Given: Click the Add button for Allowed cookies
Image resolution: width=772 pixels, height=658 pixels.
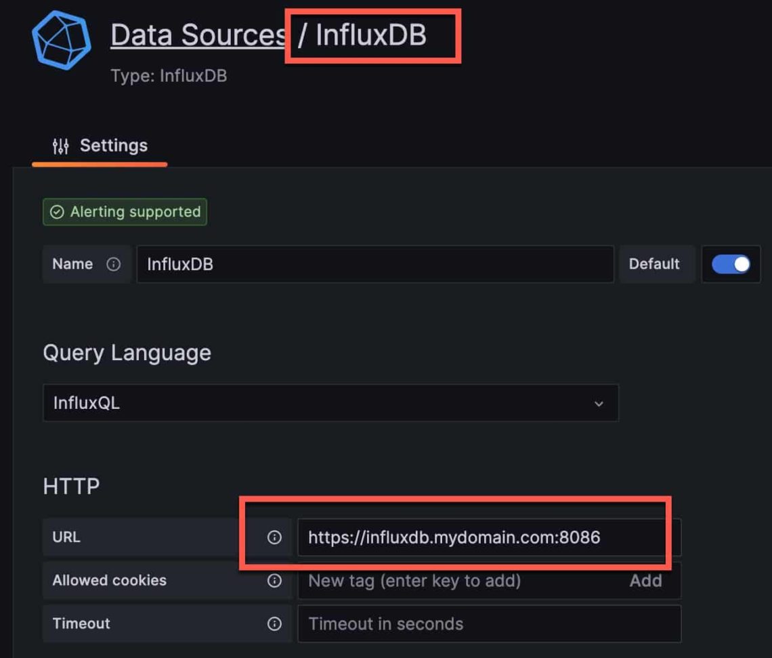Looking at the screenshot, I should pyautogui.click(x=646, y=580).
